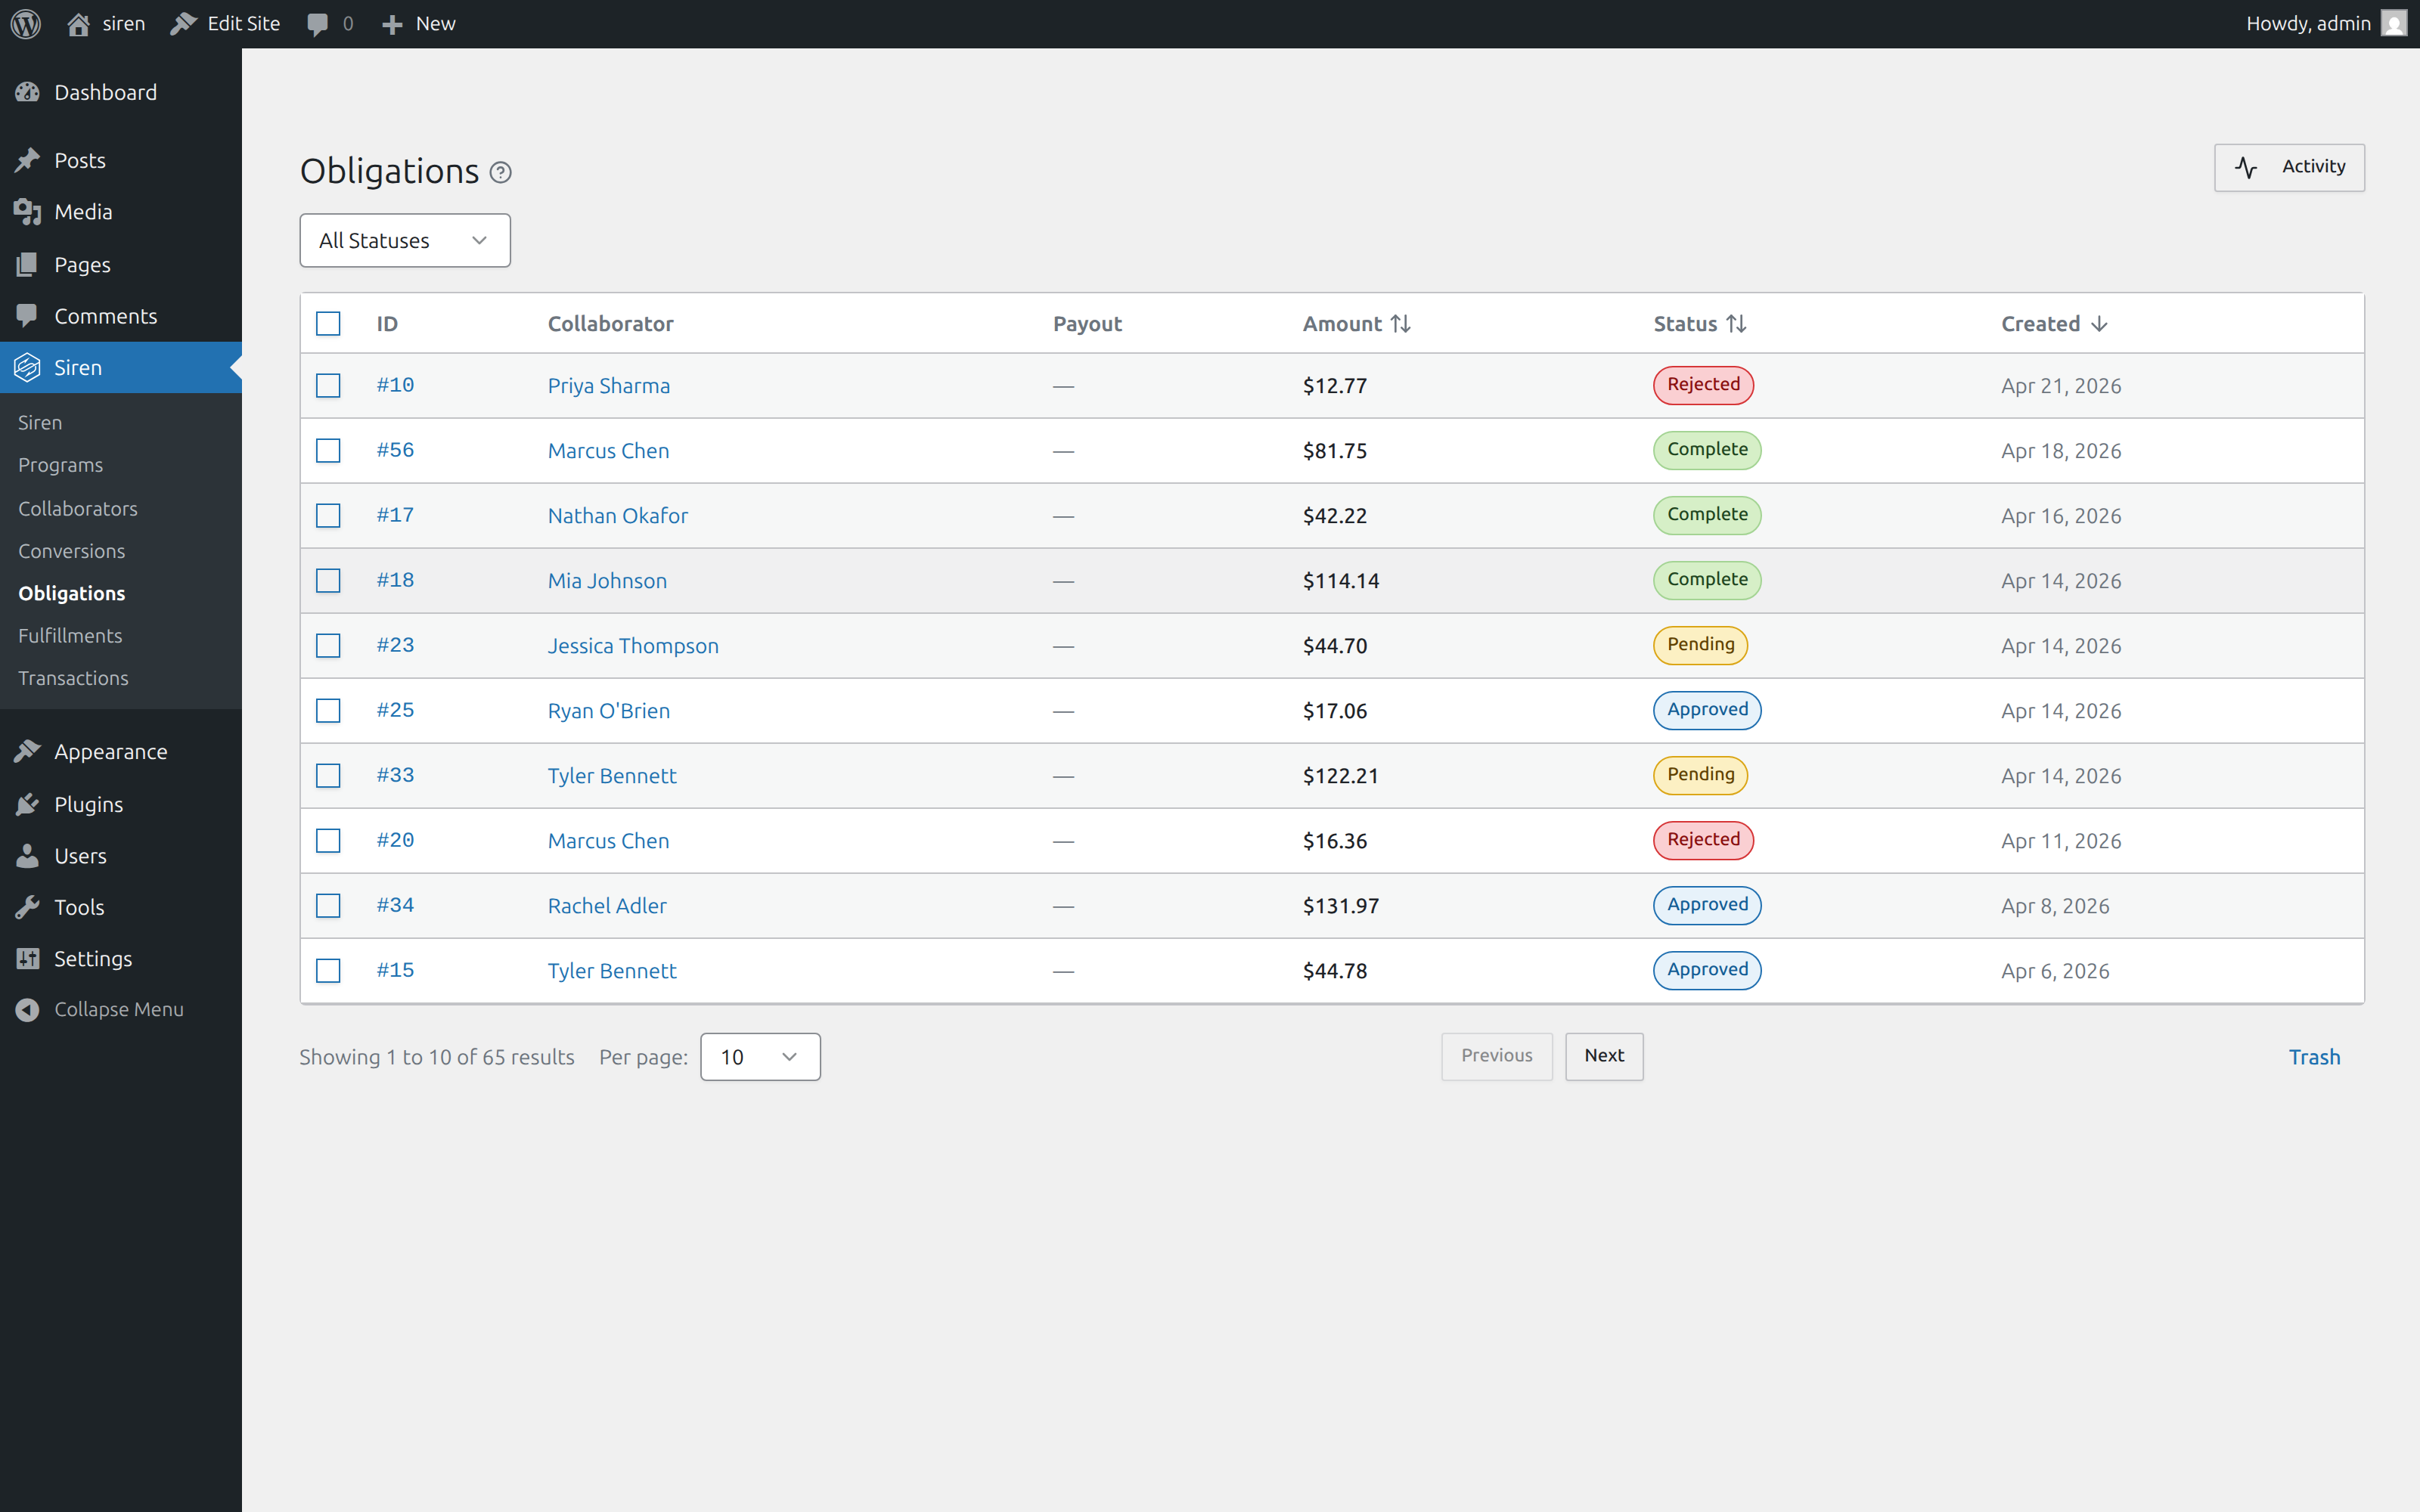The height and width of the screenshot is (1512, 2420).
Task: Check the row checkbox next to Mia Johnson
Action: tap(328, 580)
